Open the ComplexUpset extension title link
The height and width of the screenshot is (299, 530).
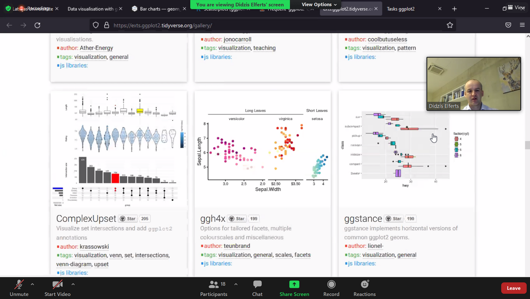point(86,219)
